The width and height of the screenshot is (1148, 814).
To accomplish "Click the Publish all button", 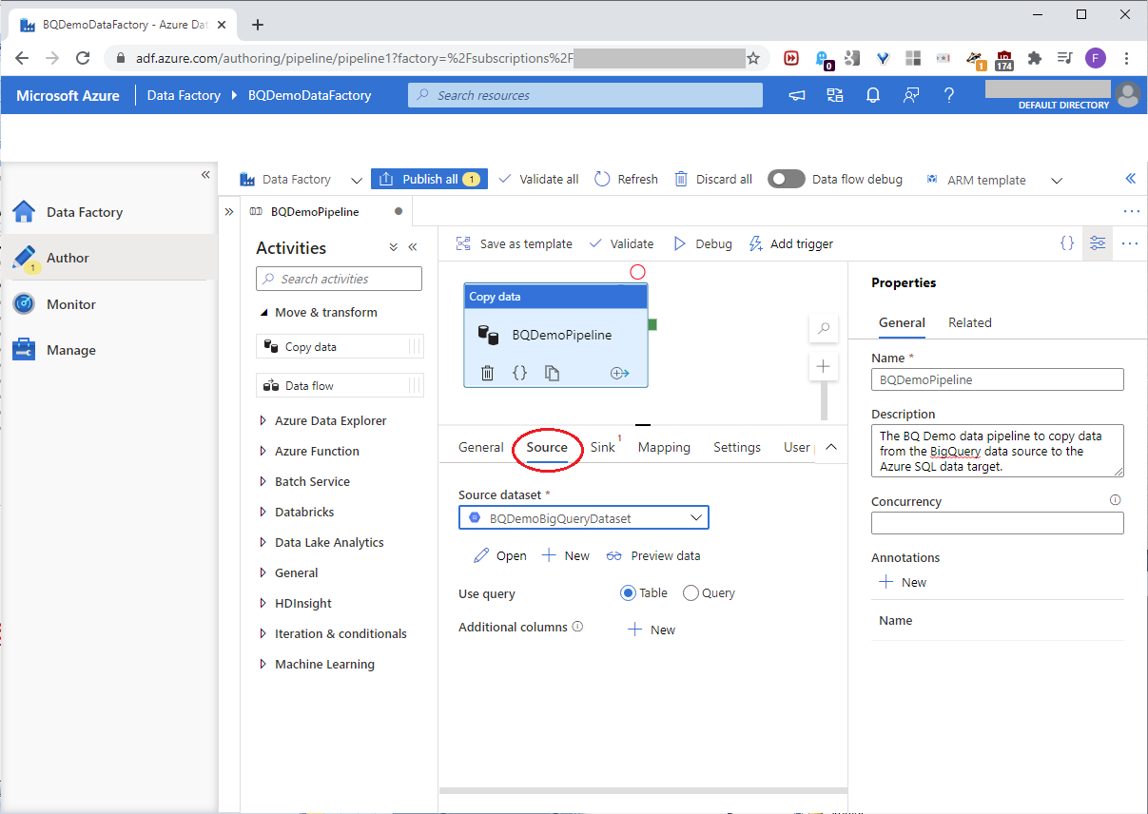I will tap(429, 179).
